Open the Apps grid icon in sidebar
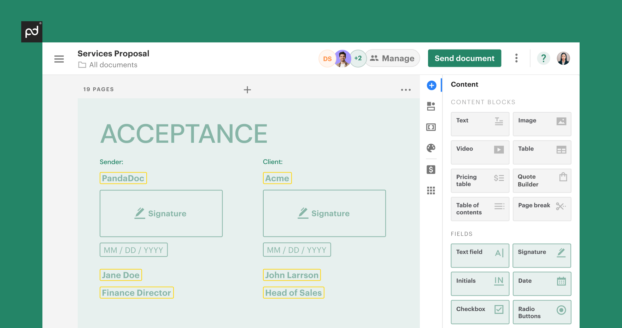 (x=431, y=191)
